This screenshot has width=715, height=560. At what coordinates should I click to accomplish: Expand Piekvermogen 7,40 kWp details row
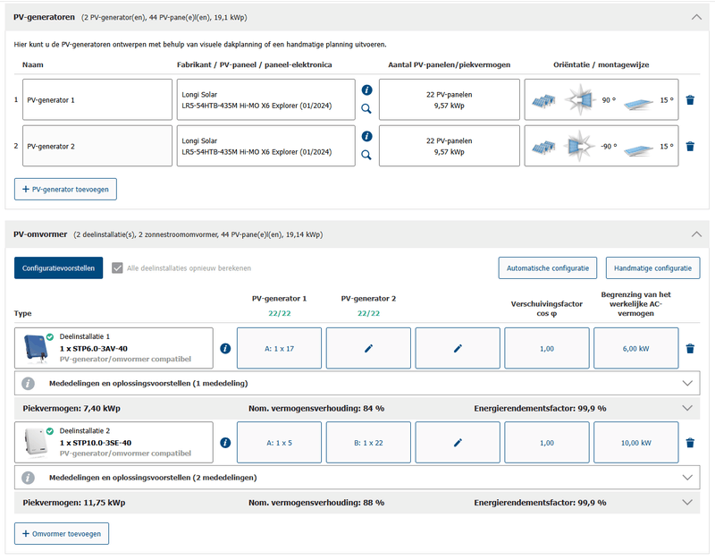pos(357,409)
